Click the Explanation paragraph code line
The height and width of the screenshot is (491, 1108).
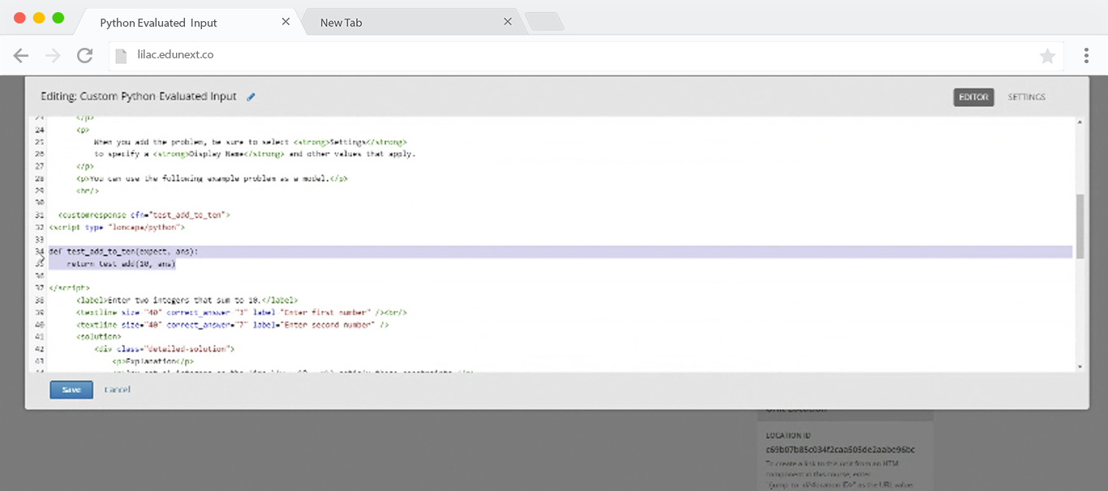pyautogui.click(x=153, y=361)
